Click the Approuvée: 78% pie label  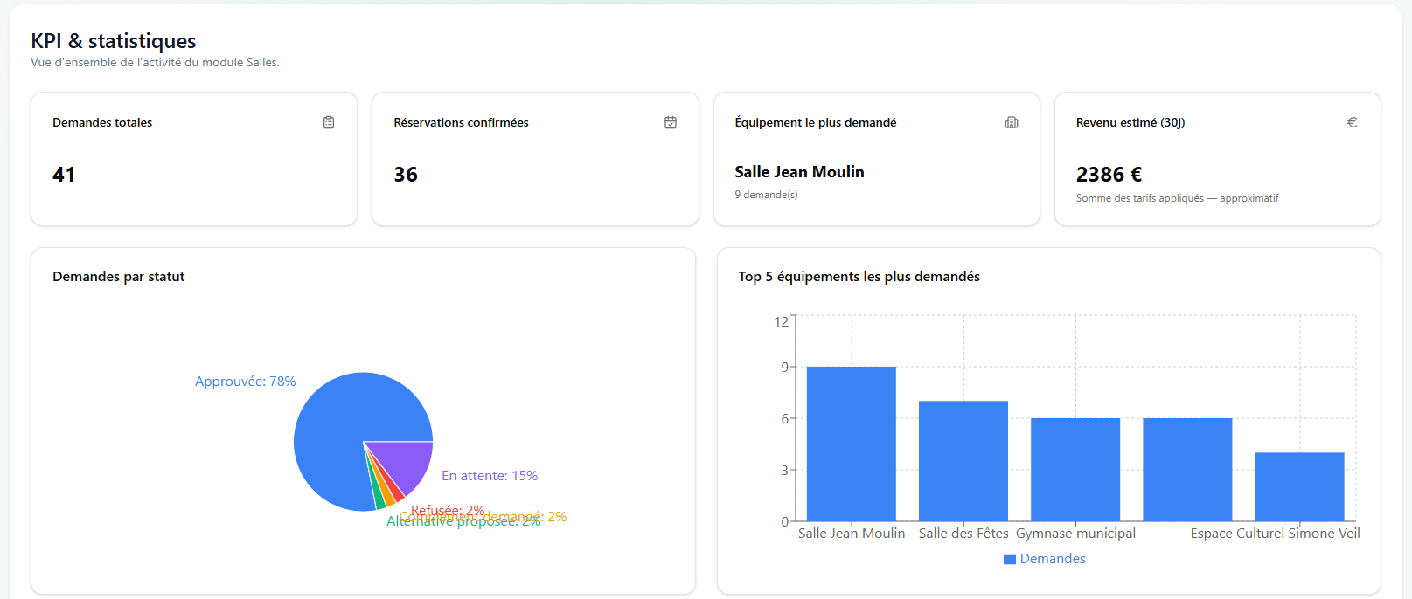(x=246, y=382)
